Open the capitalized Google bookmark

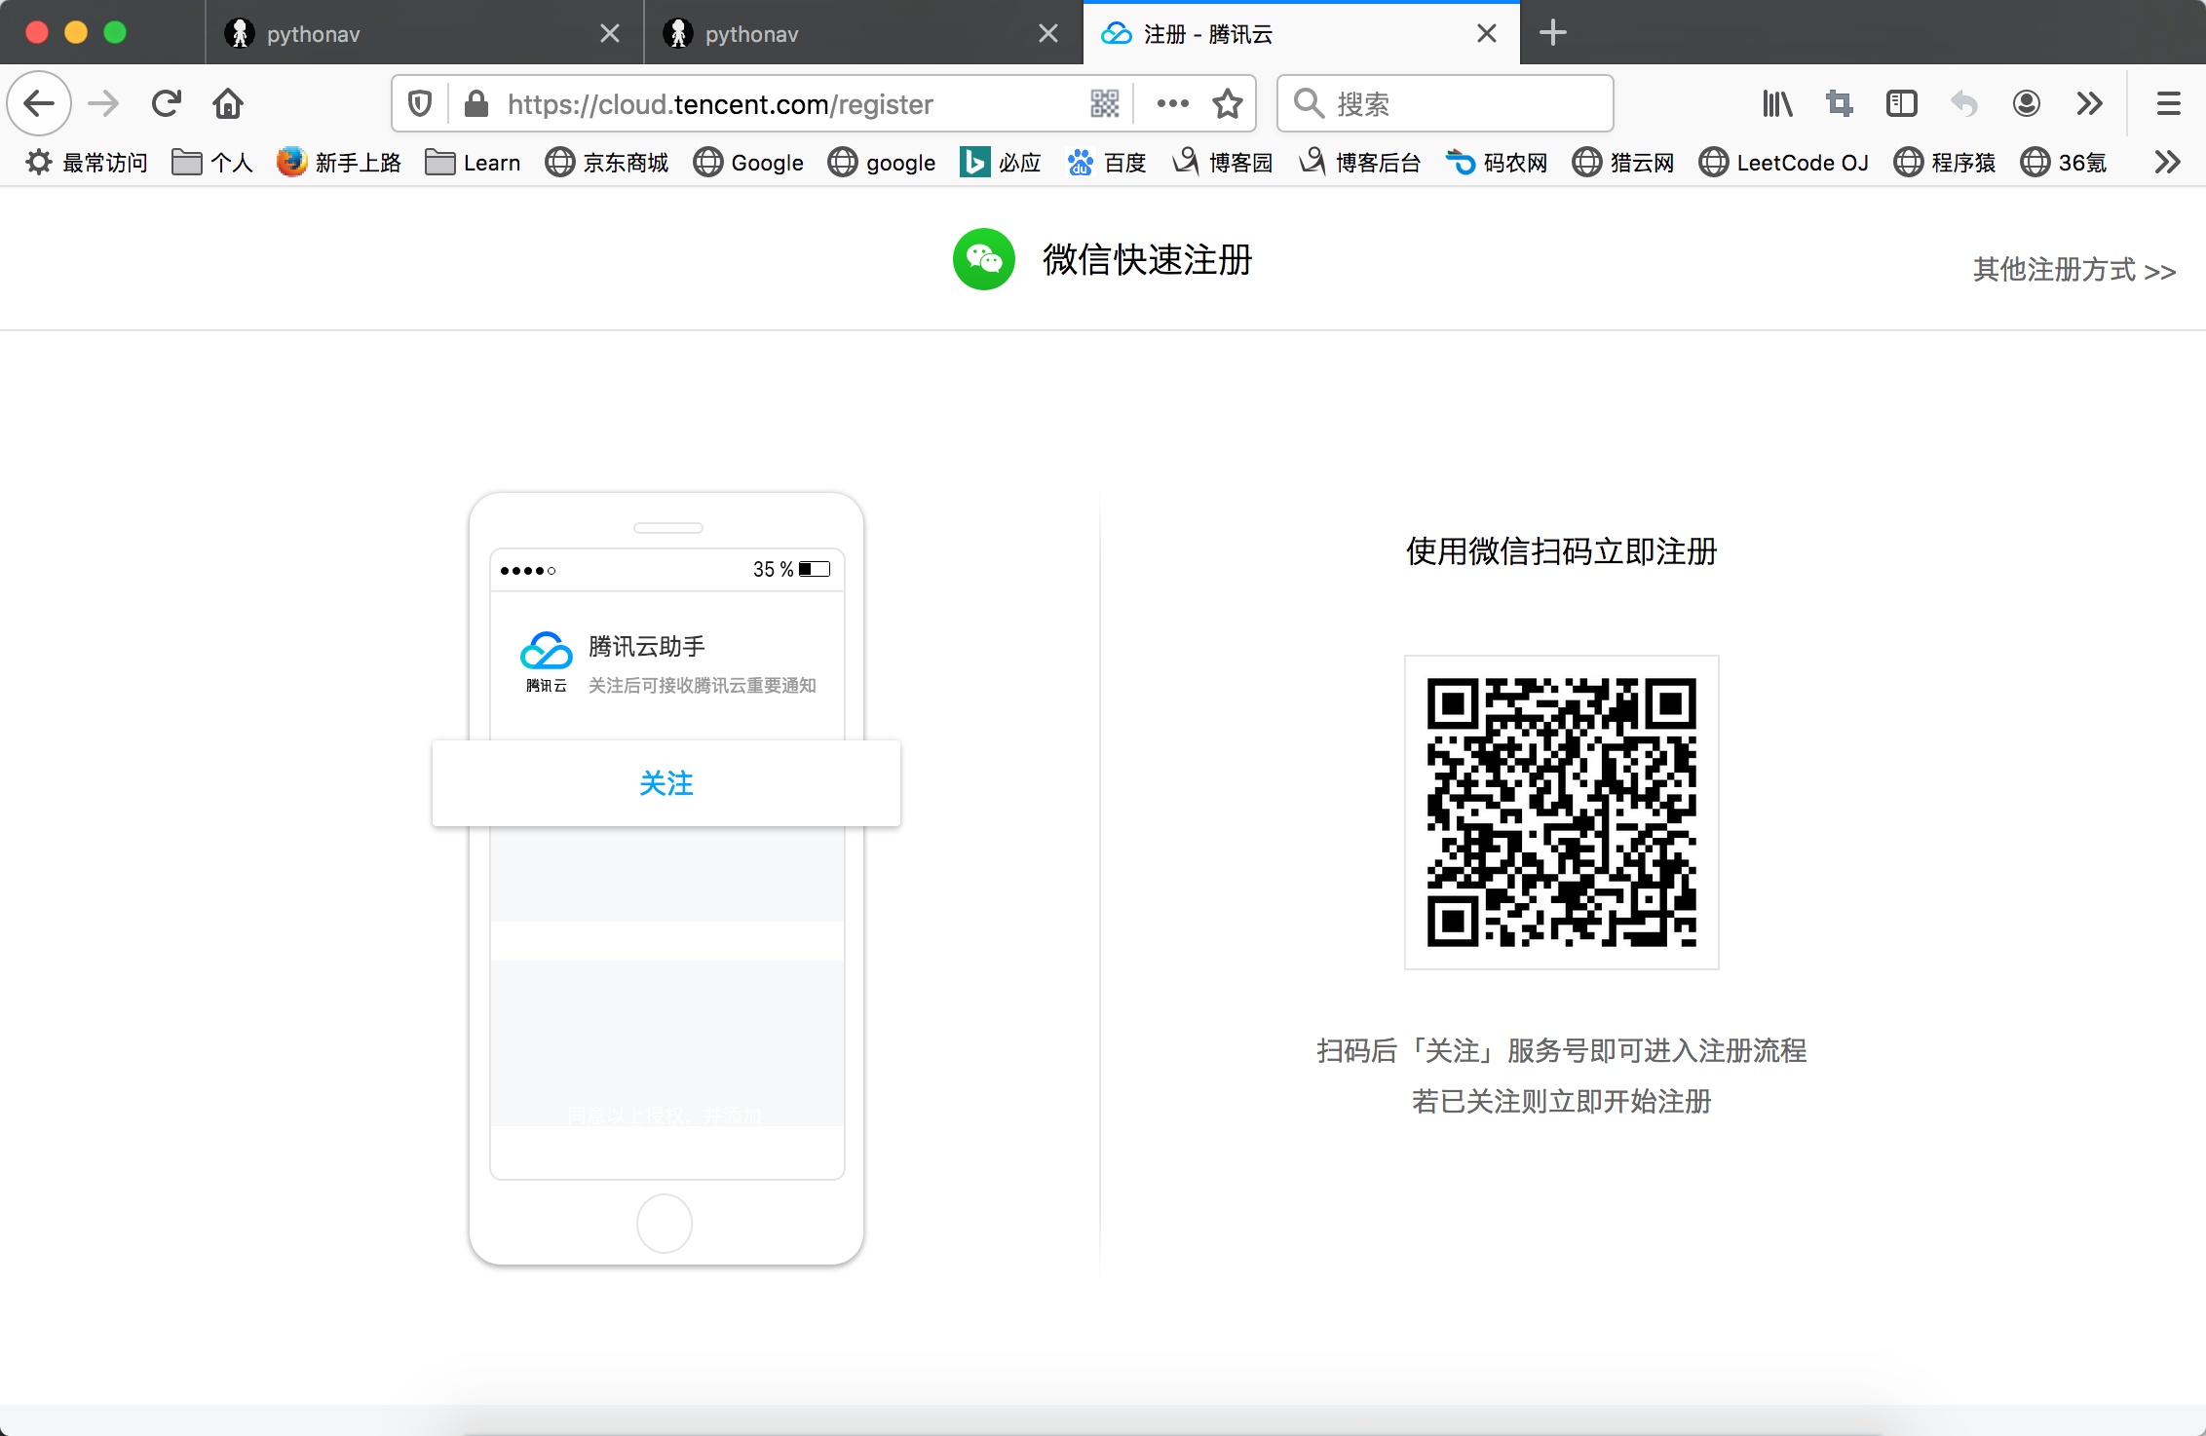click(748, 162)
